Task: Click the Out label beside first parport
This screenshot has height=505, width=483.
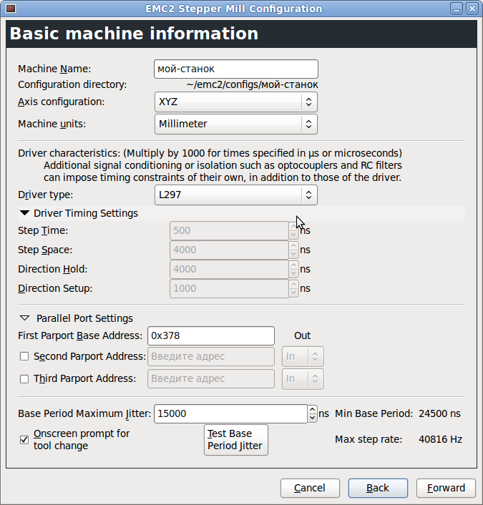Action: pos(302,336)
